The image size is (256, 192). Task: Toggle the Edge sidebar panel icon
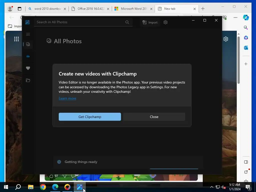(x=246, y=162)
